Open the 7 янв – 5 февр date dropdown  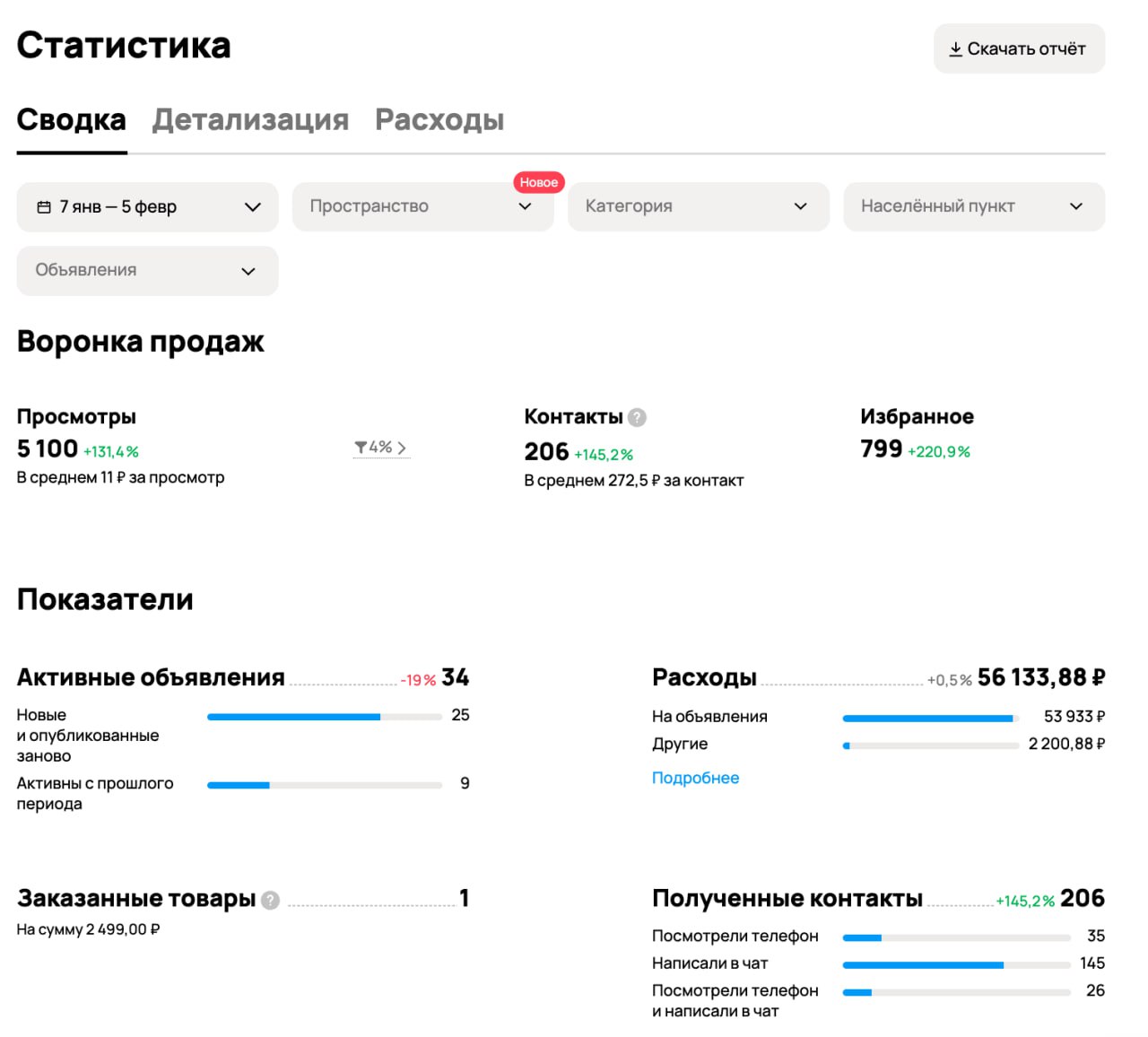[147, 207]
